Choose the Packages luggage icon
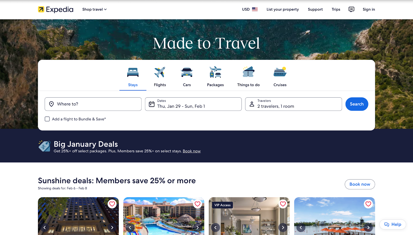 pos(216,72)
